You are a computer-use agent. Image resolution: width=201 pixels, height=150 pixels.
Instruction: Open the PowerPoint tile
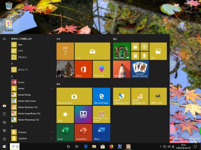pyautogui.click(x=83, y=132)
